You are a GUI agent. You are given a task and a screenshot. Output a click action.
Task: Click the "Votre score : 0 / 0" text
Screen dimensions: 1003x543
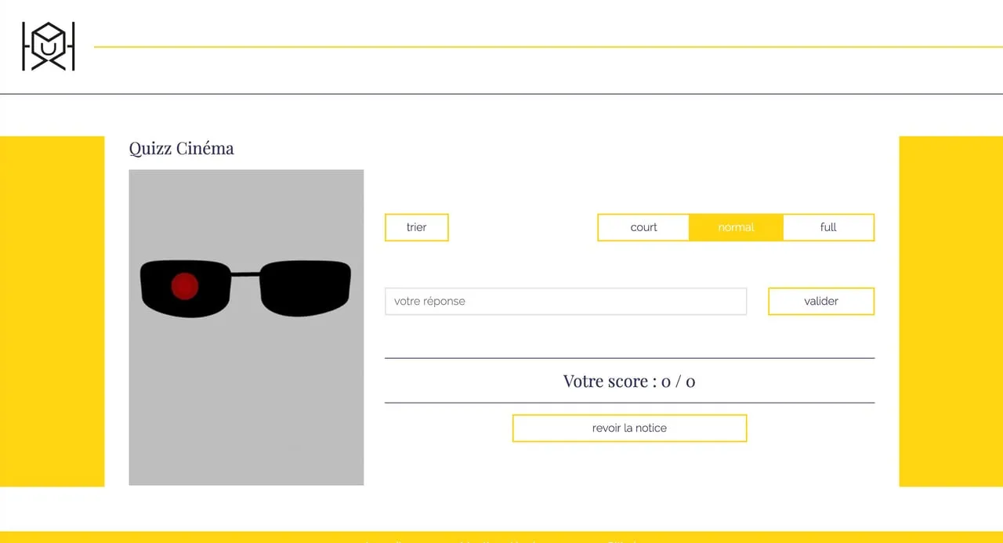click(629, 381)
